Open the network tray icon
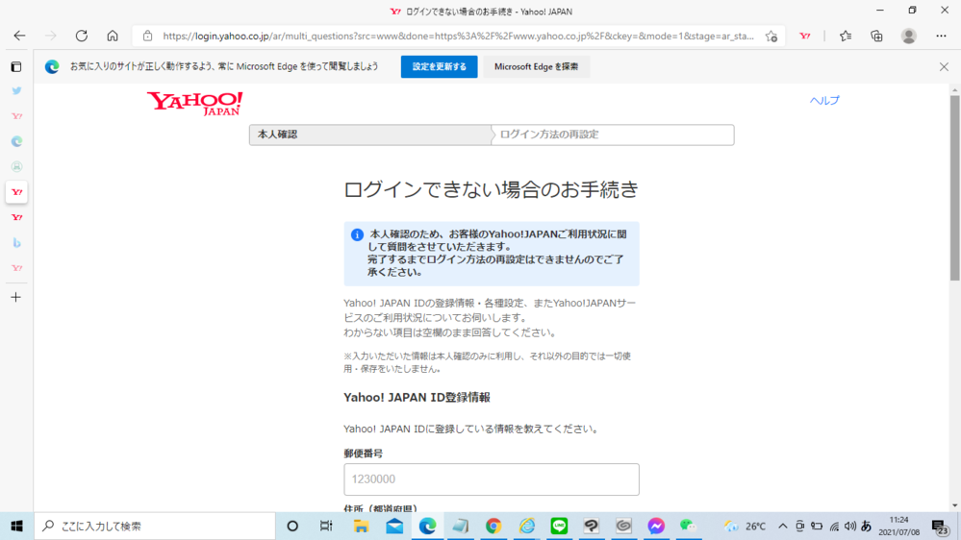This screenshot has width=961, height=540. coord(834,526)
